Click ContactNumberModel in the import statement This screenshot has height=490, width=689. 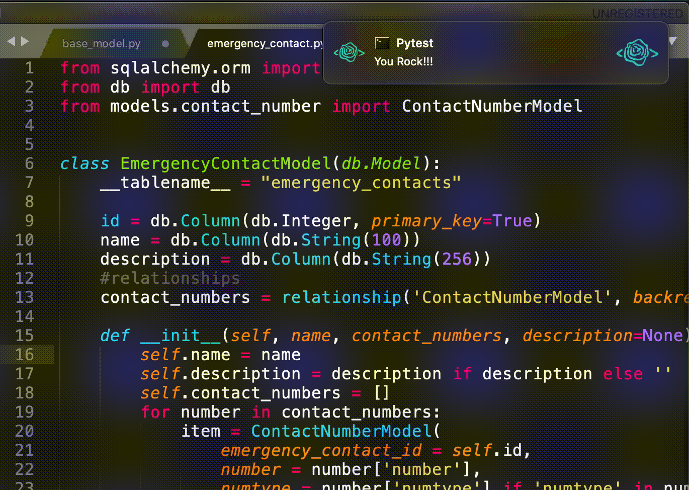pos(492,106)
